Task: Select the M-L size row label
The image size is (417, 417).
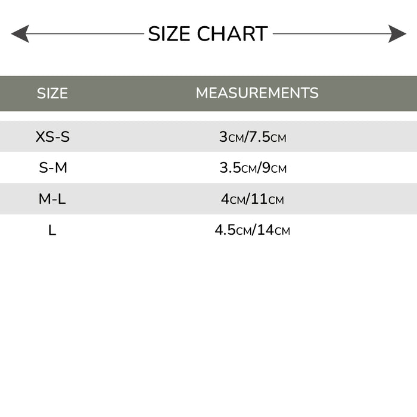Action: point(52,199)
